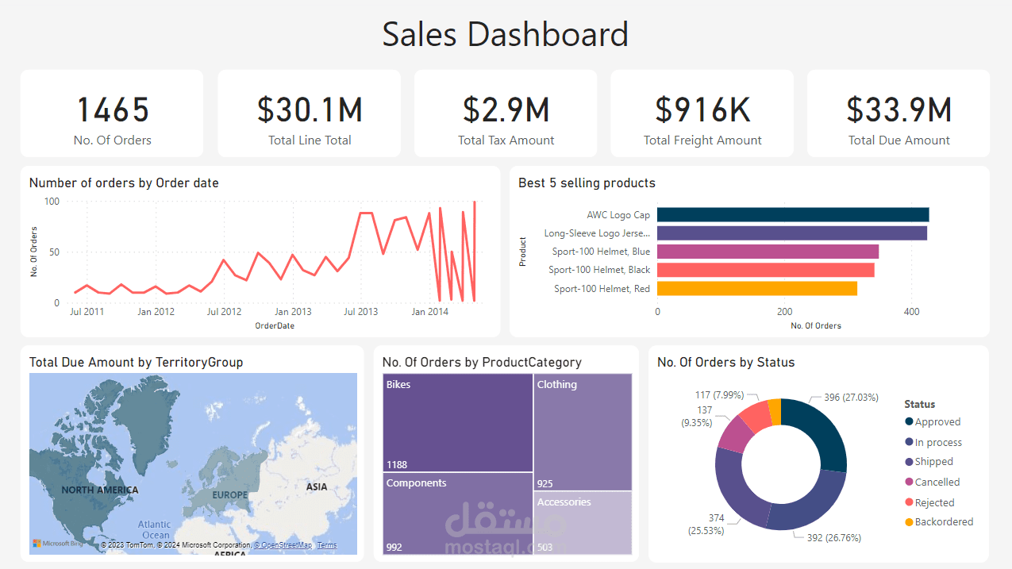Click the Sport-100 Helmet, Red orange bar
Image resolution: width=1012 pixels, height=569 pixels.
pyautogui.click(x=758, y=288)
